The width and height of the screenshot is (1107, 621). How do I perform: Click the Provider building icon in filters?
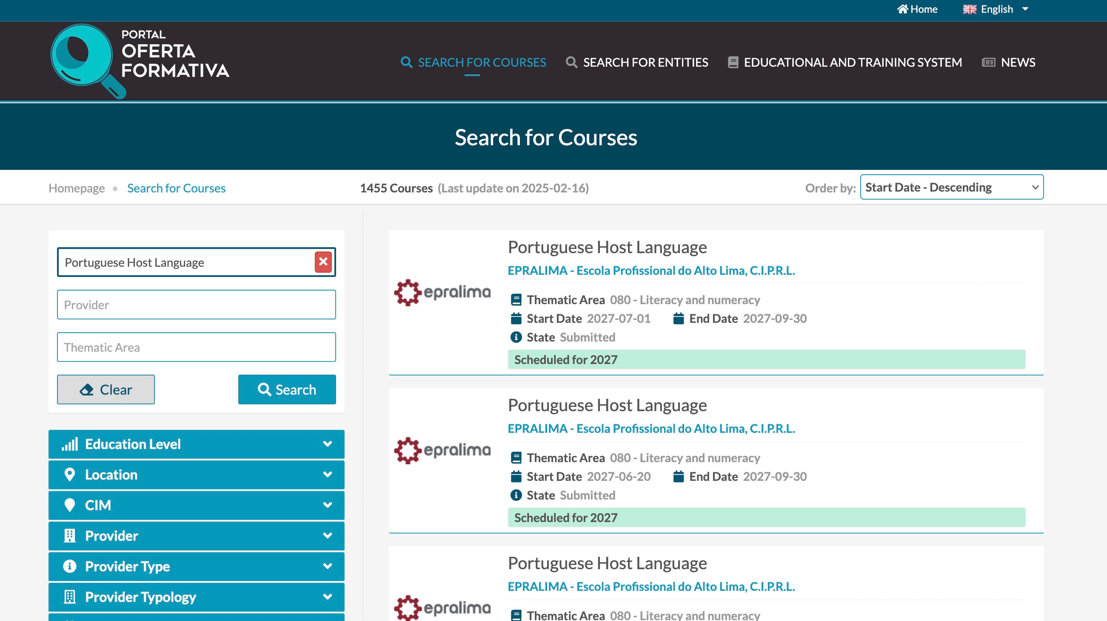click(70, 536)
